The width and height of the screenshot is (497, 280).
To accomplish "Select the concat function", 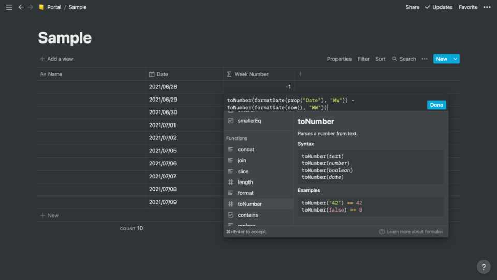I will 258,149.
